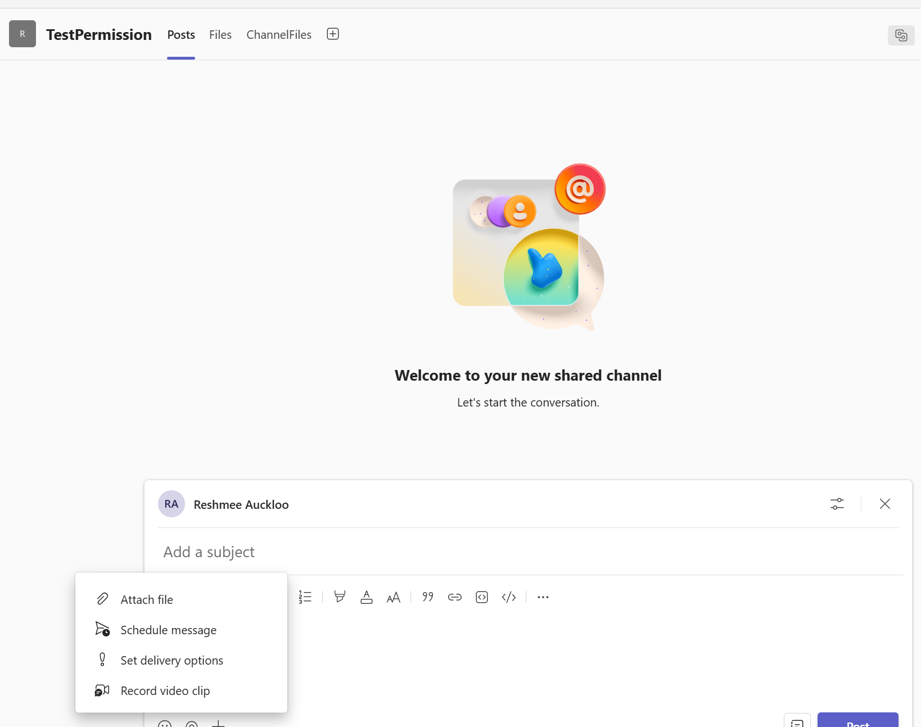
Task: Open more formatting options with the ellipsis
Action: [x=542, y=597]
